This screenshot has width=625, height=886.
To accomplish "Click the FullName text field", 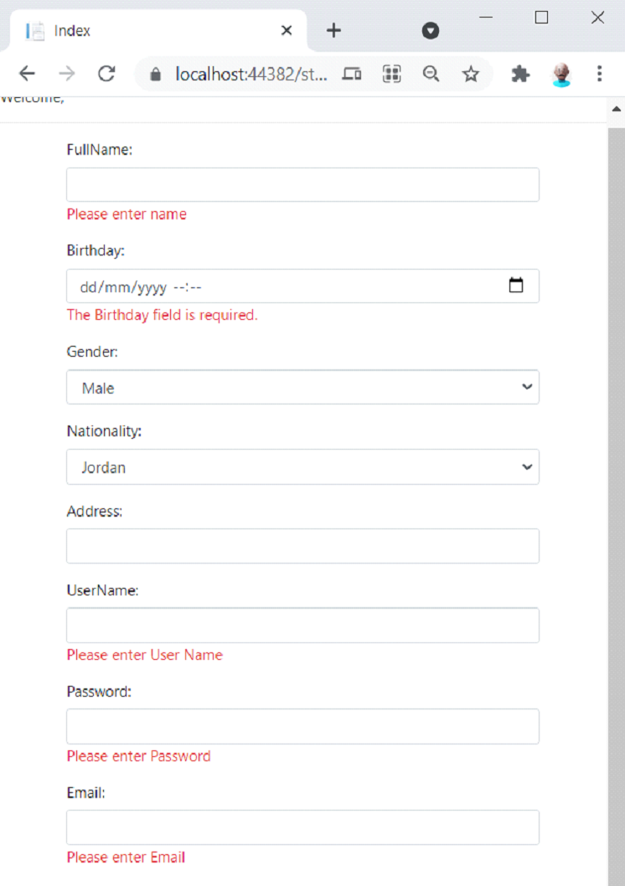I will point(303,185).
